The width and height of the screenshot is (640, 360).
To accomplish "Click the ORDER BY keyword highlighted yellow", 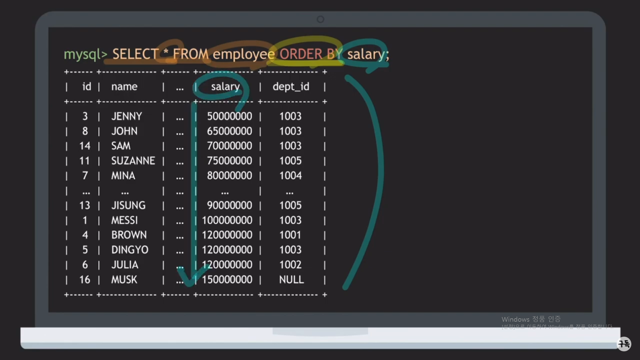I will [311, 54].
